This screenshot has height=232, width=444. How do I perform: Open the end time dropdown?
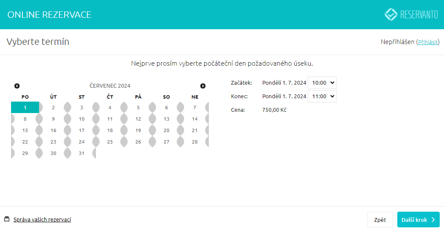(322, 97)
